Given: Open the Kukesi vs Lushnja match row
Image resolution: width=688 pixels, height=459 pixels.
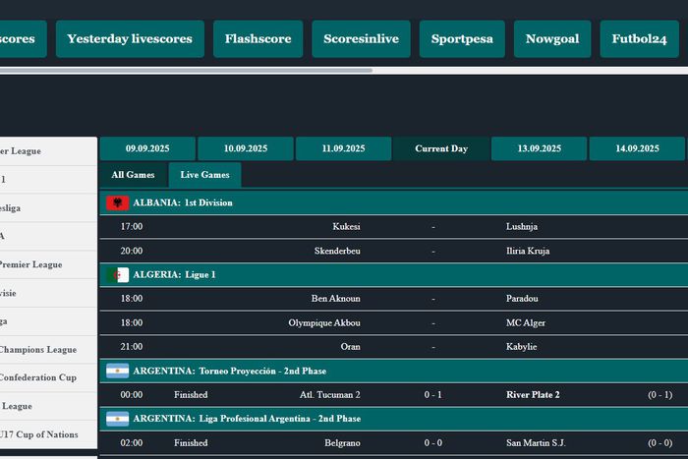Looking at the screenshot, I should pyautogui.click(x=393, y=226).
